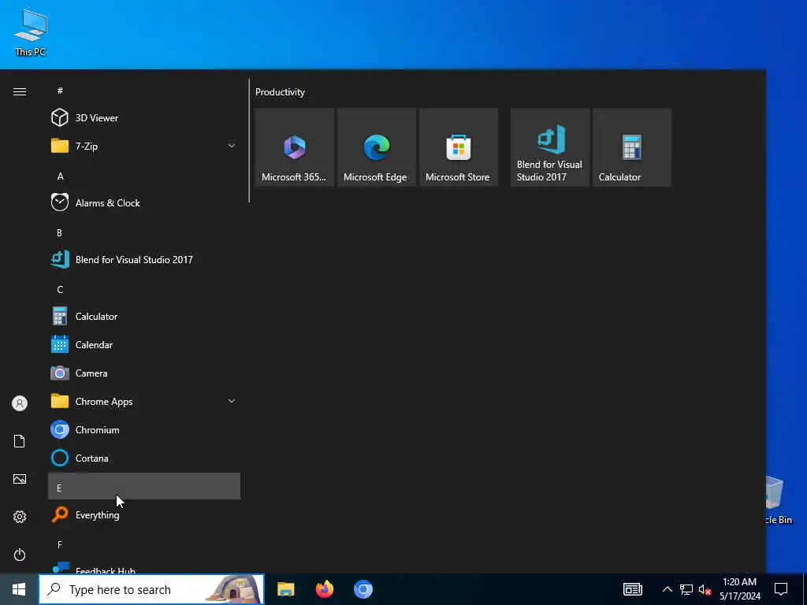This screenshot has width=807, height=605.
Task: Click the B letter group header
Action: (x=144, y=232)
